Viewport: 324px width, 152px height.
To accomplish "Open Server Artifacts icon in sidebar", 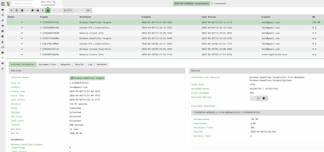I will (3, 31).
